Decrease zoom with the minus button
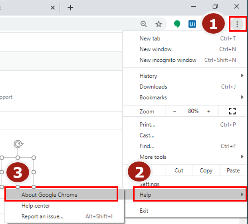 175,111
